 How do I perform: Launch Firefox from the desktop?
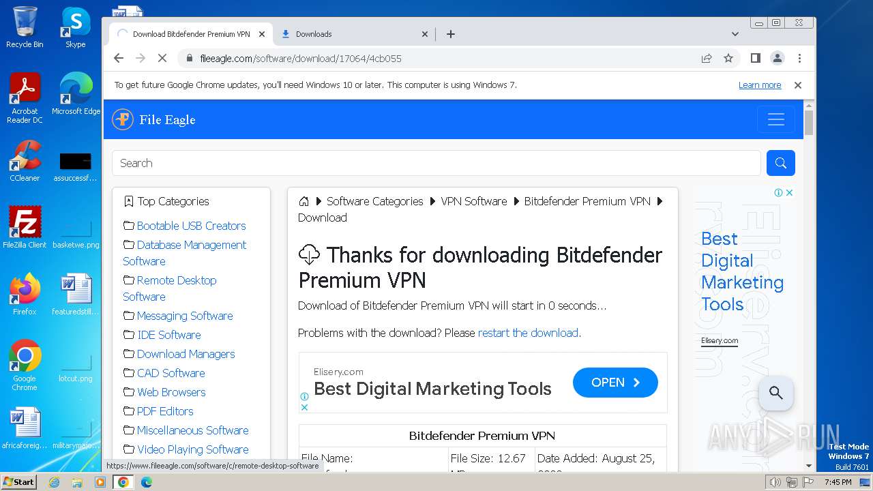[x=25, y=294]
